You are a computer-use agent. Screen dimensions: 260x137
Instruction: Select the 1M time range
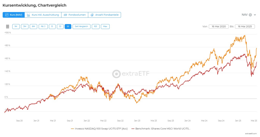point(16,26)
